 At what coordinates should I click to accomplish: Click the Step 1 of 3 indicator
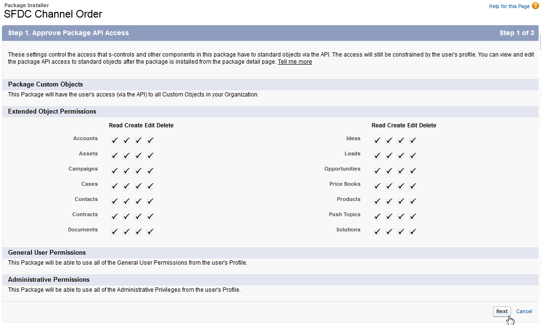517,33
